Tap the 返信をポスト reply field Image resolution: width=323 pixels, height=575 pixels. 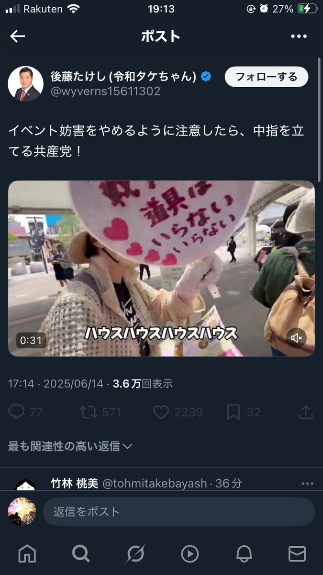coord(179,511)
